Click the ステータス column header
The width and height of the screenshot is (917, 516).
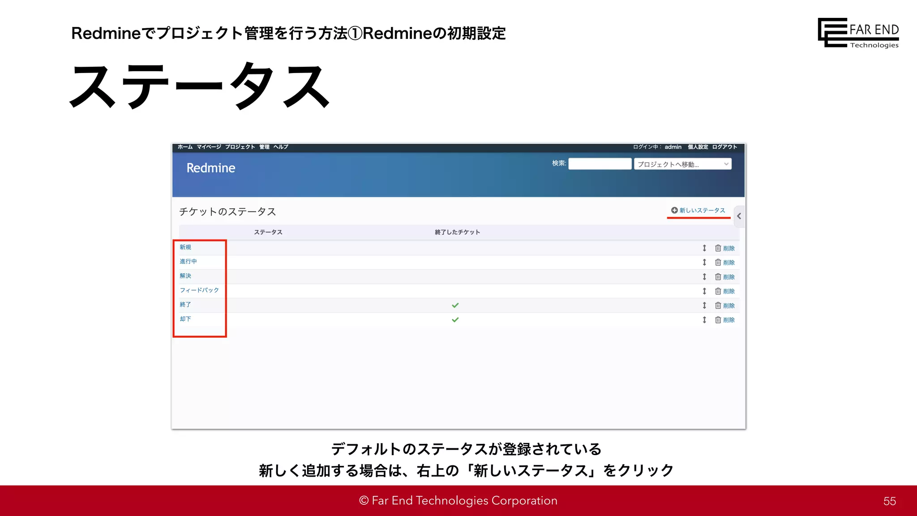click(268, 232)
